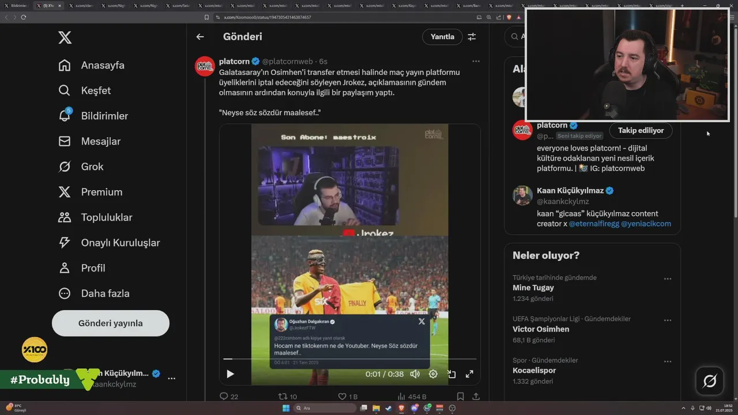Open platcorn avatar on the post
The height and width of the screenshot is (415, 738).
(205, 66)
